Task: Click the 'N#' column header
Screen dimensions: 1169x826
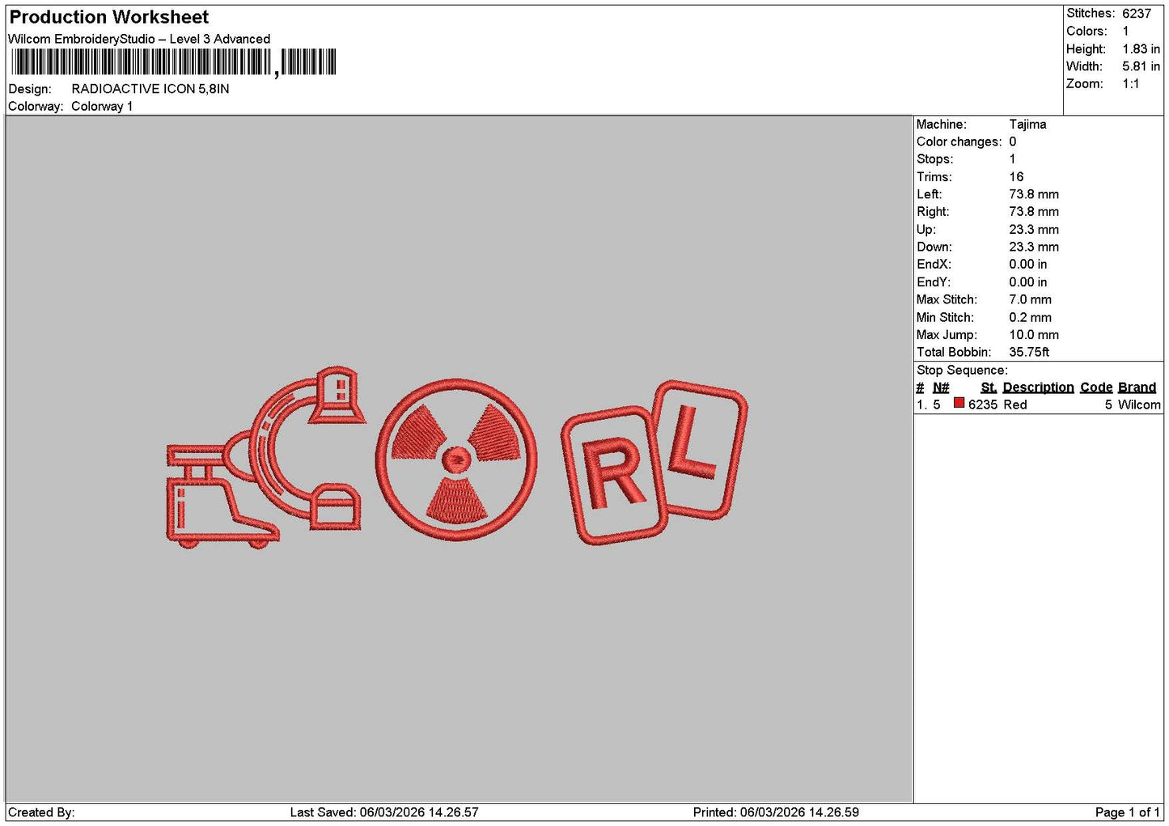Action: coord(941,388)
